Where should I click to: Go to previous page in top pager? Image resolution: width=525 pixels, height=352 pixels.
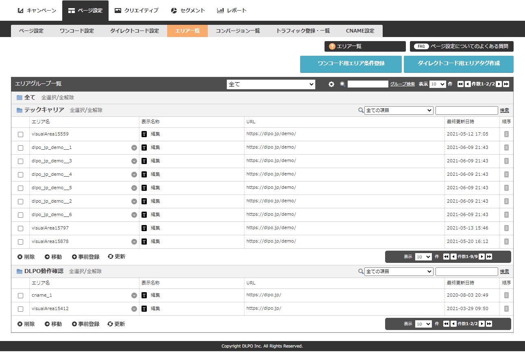[x=468, y=84]
